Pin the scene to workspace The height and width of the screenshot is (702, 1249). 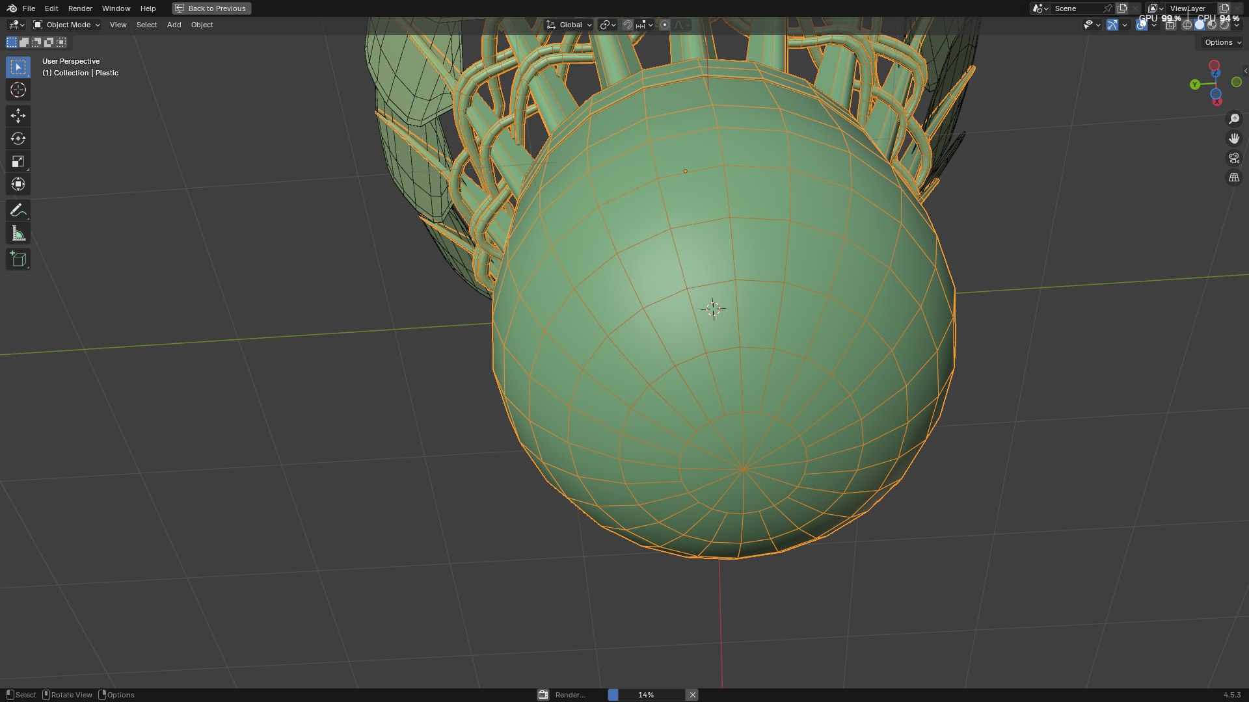[x=1108, y=8]
